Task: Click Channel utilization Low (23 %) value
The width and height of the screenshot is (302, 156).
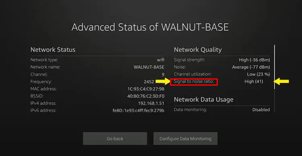Action: point(258,74)
